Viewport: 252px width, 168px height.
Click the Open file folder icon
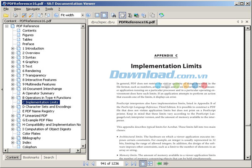tap(6, 15)
